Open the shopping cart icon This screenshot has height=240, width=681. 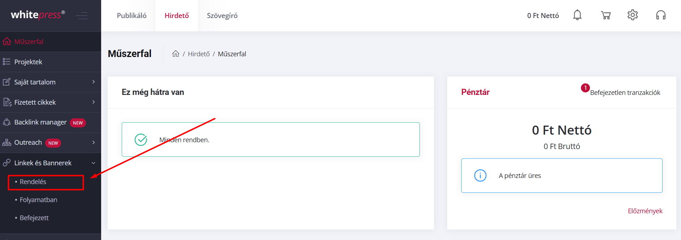606,15
